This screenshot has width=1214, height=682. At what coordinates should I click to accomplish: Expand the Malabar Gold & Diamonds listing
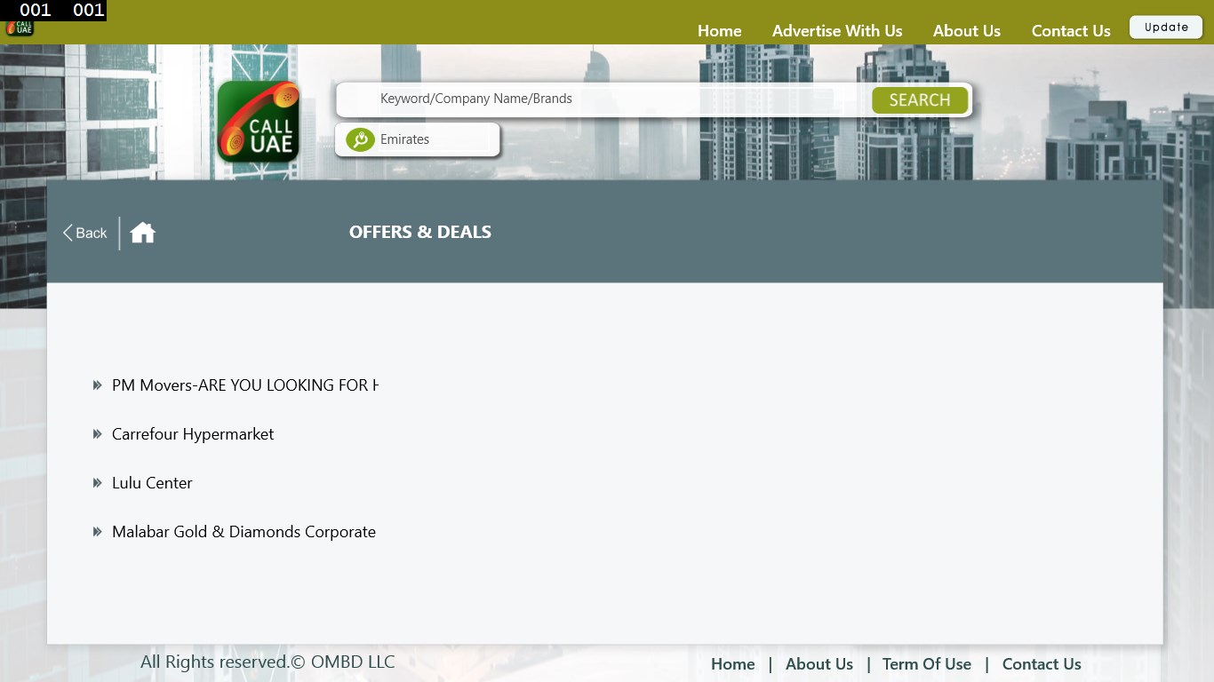(244, 531)
